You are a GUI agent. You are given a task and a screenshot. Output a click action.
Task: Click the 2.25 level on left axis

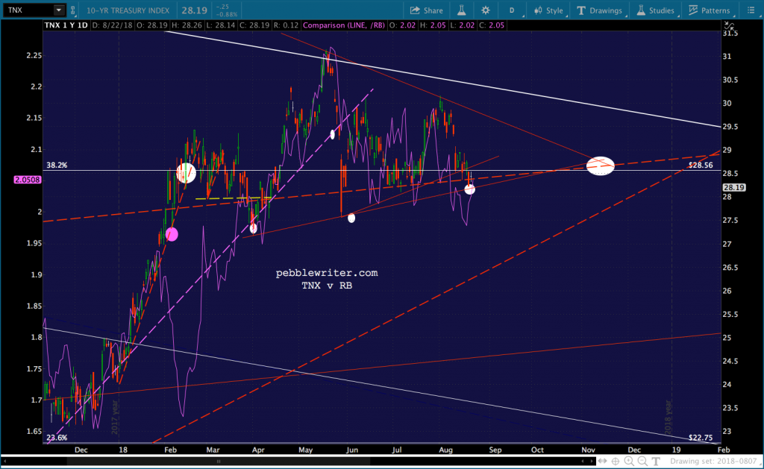34,55
